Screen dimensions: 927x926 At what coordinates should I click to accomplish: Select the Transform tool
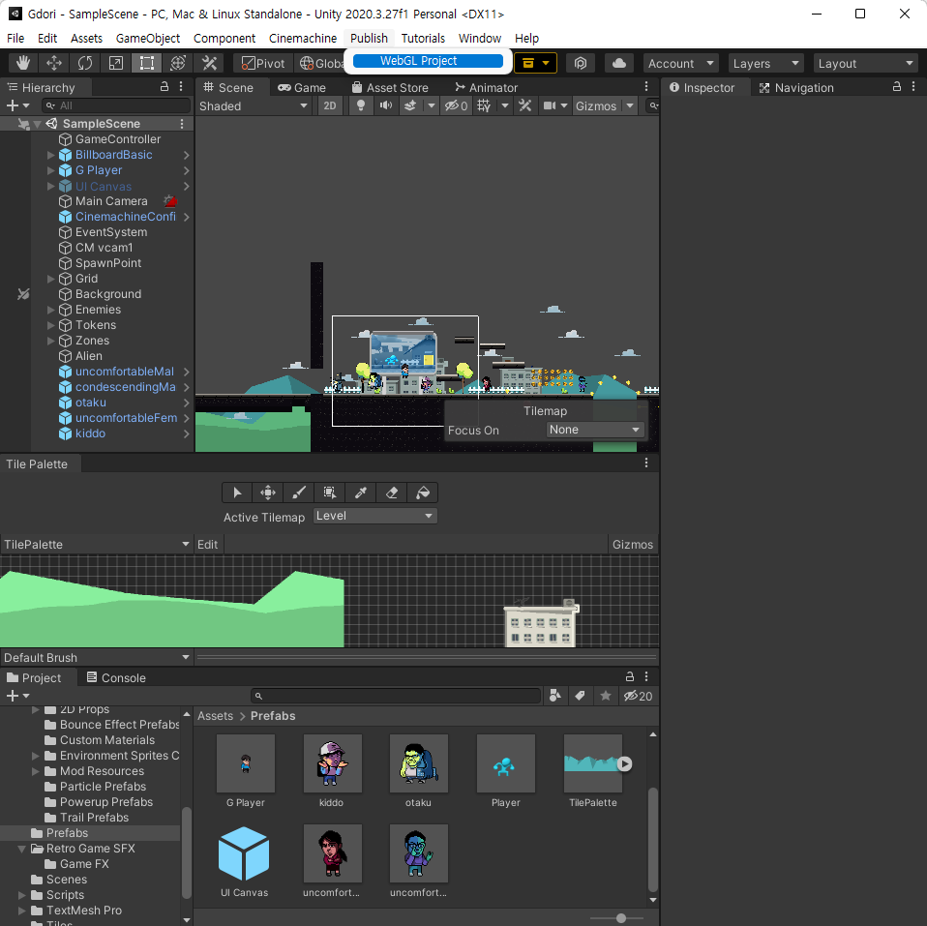click(x=178, y=63)
